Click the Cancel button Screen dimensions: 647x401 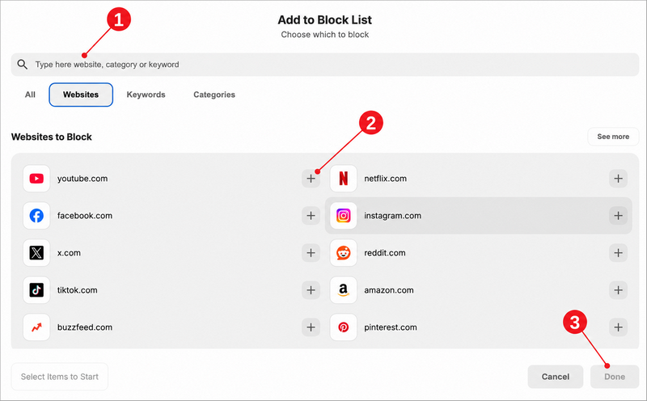tap(556, 377)
